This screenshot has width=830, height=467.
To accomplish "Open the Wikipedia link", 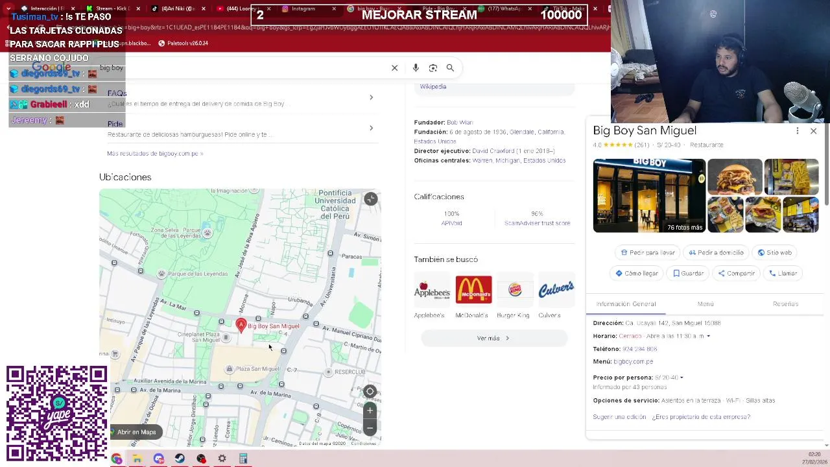I will (433, 86).
